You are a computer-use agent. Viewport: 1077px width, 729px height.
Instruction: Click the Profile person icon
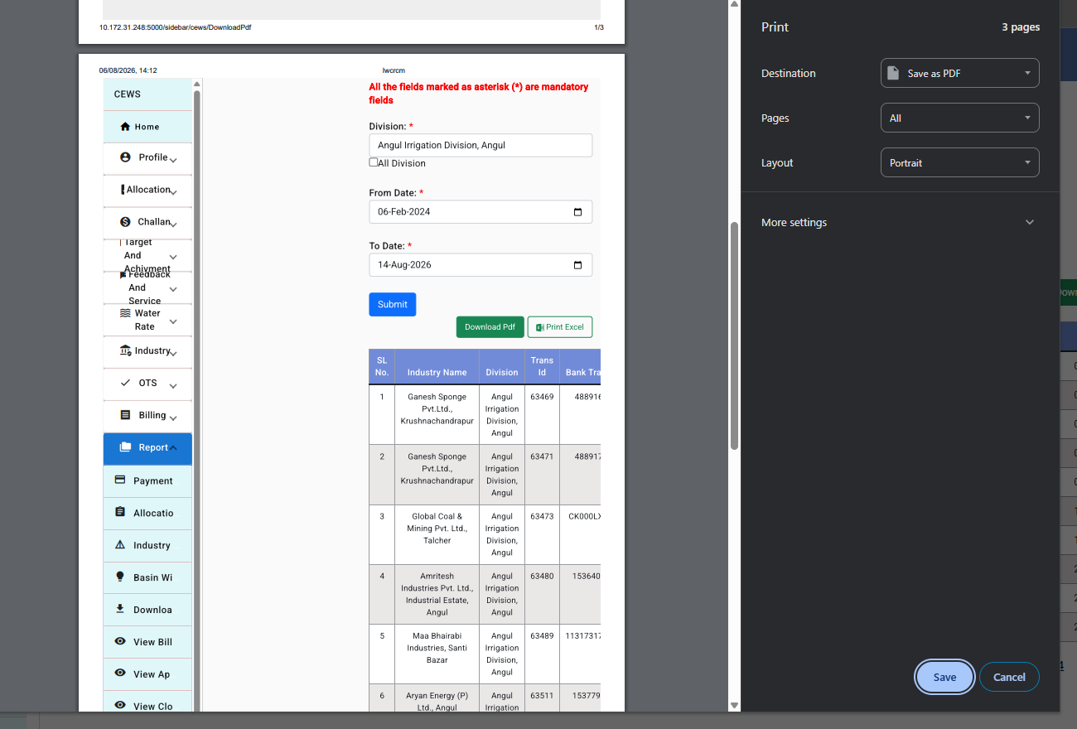pyautogui.click(x=125, y=157)
